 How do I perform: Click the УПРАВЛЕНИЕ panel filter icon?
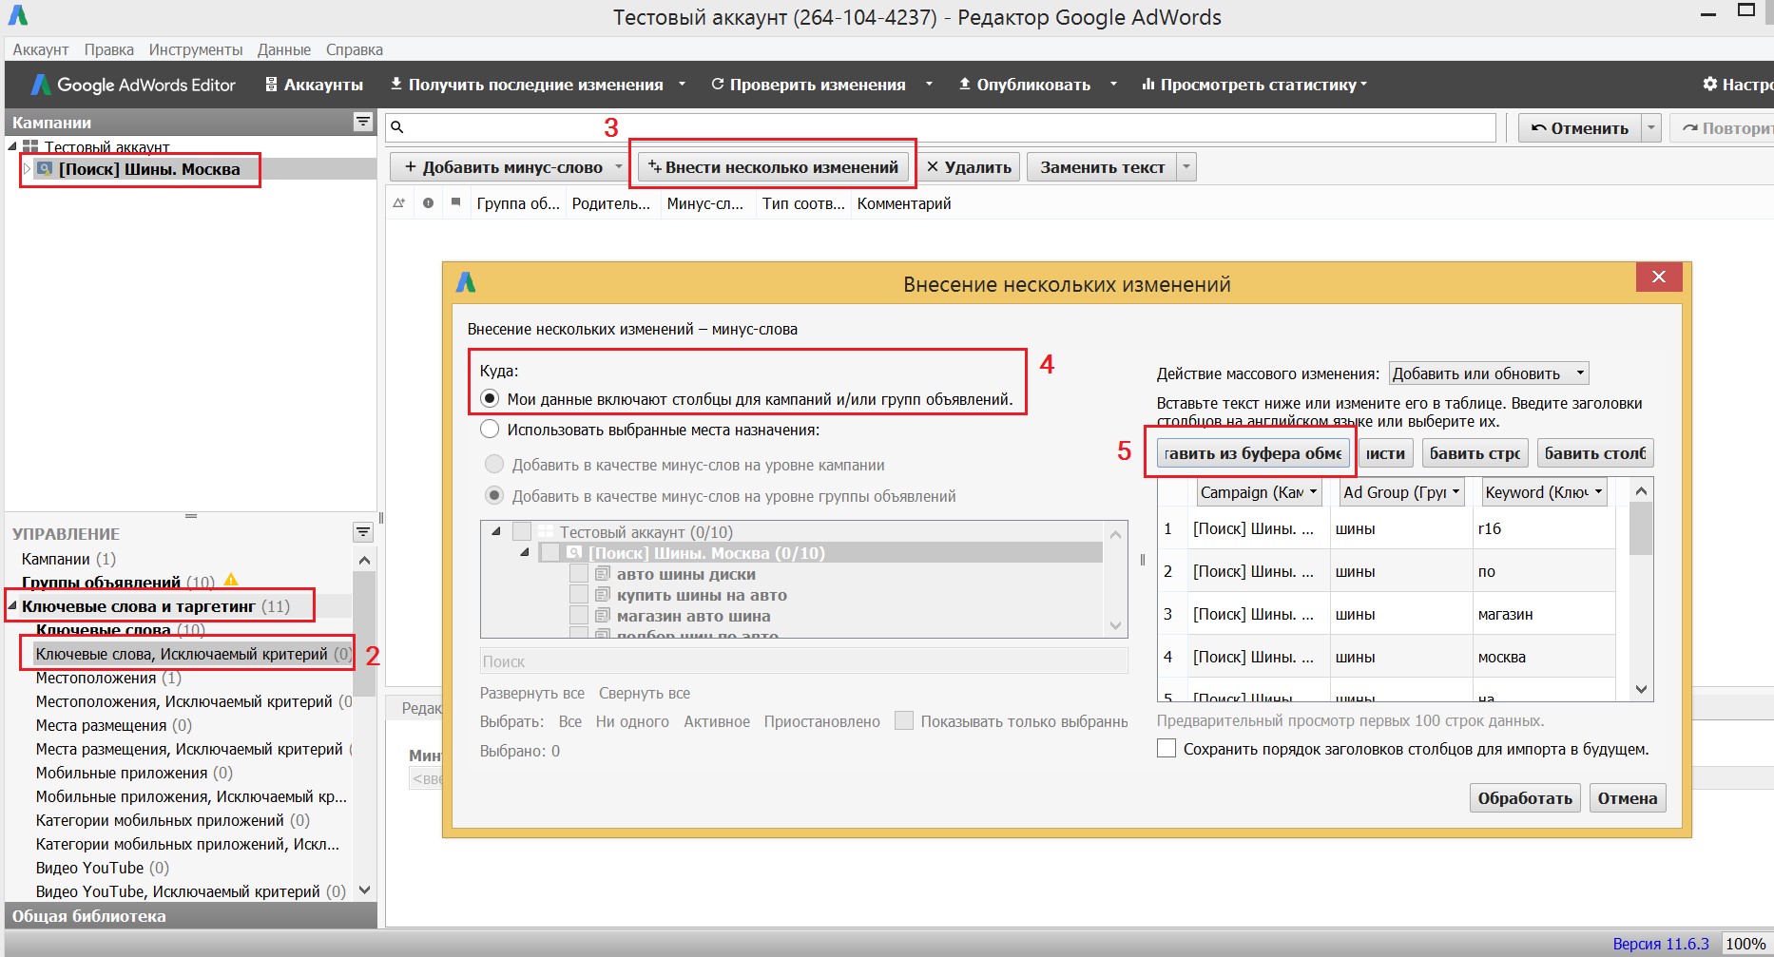point(362,531)
